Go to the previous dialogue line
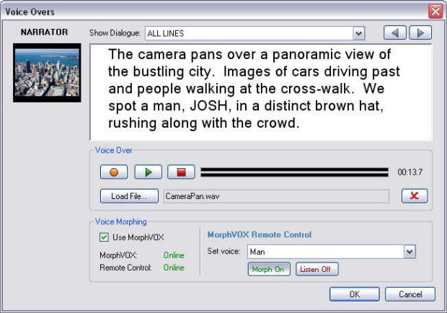The image size is (447, 313). pos(394,32)
